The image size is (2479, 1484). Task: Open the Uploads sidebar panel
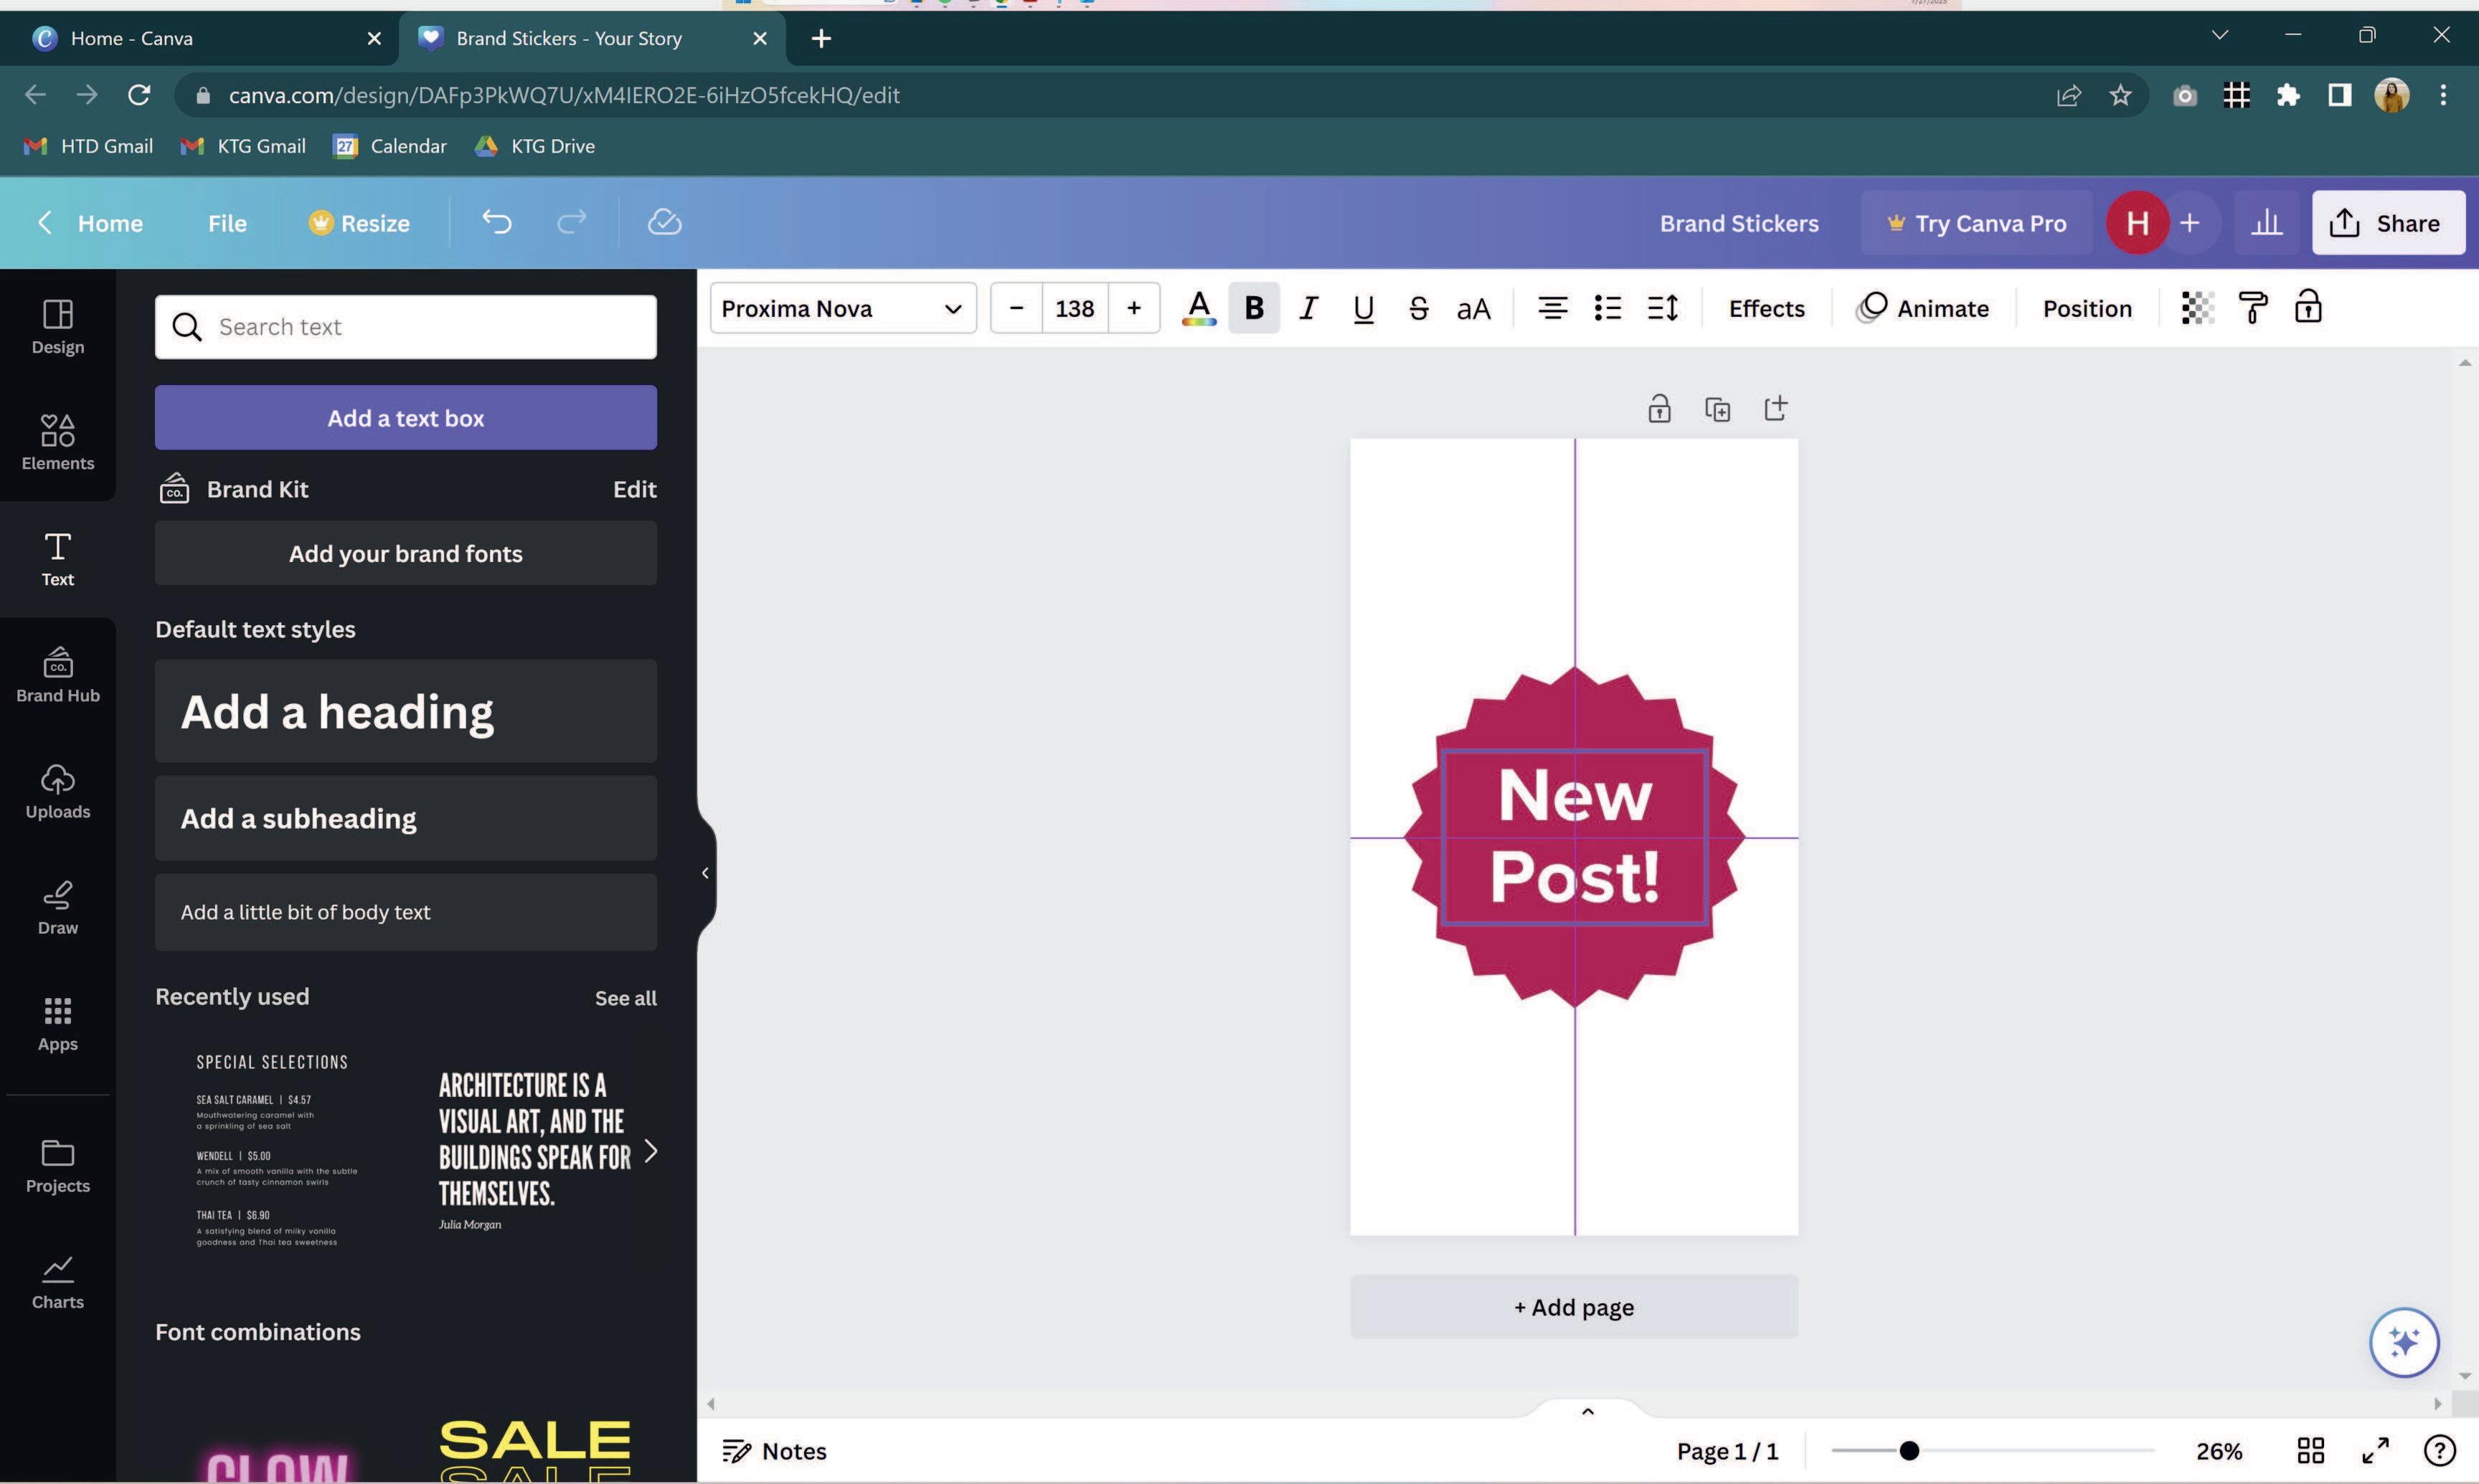coord(57,791)
